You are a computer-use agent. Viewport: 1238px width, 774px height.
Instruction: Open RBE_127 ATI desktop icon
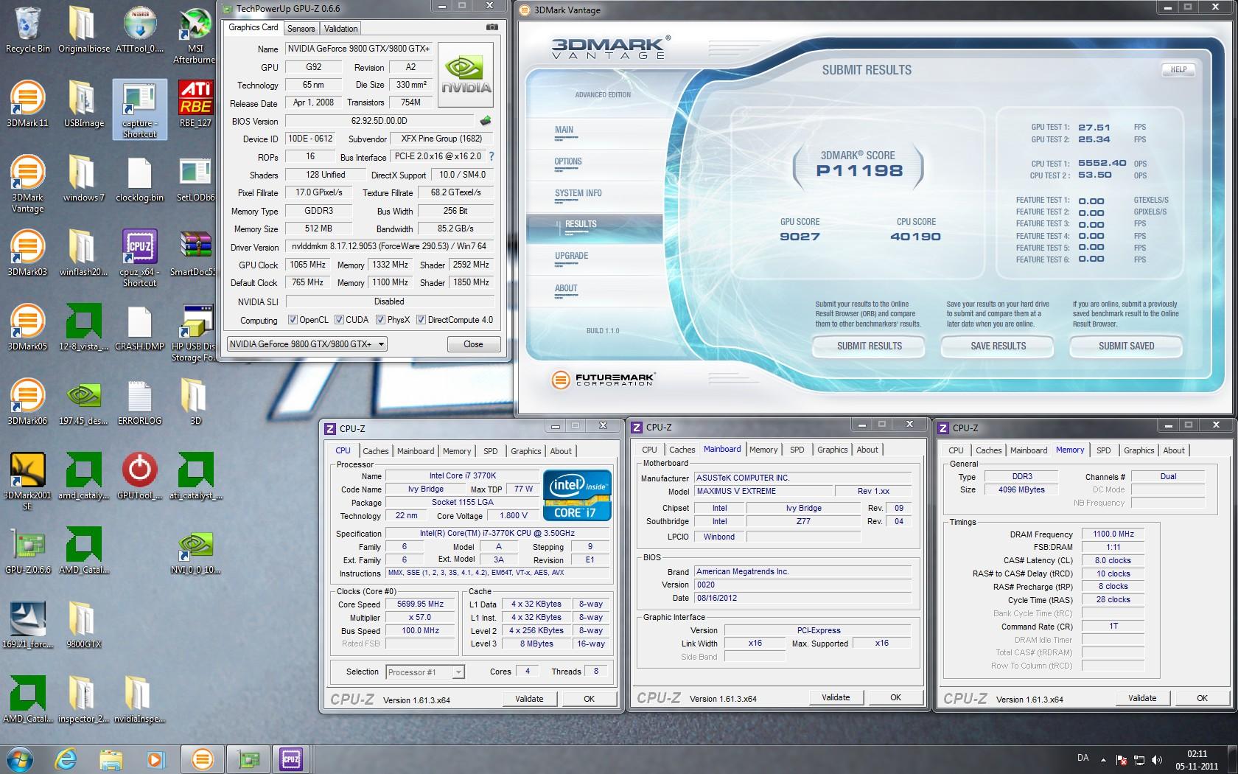(195, 104)
